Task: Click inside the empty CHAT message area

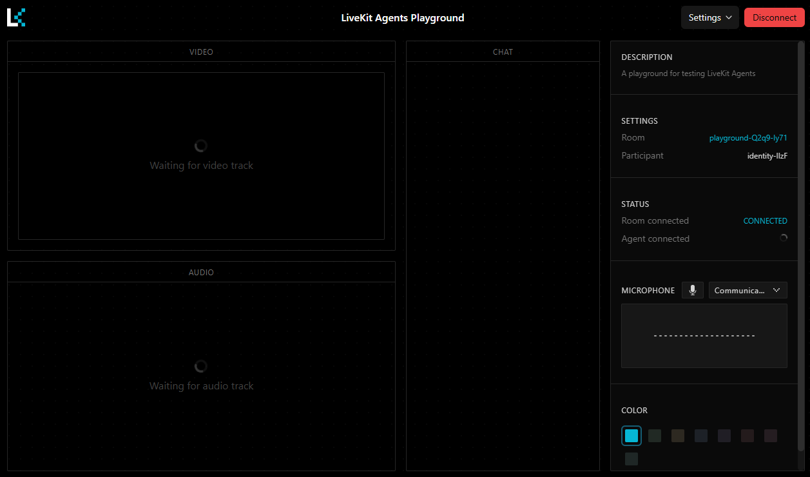Action: 503,266
